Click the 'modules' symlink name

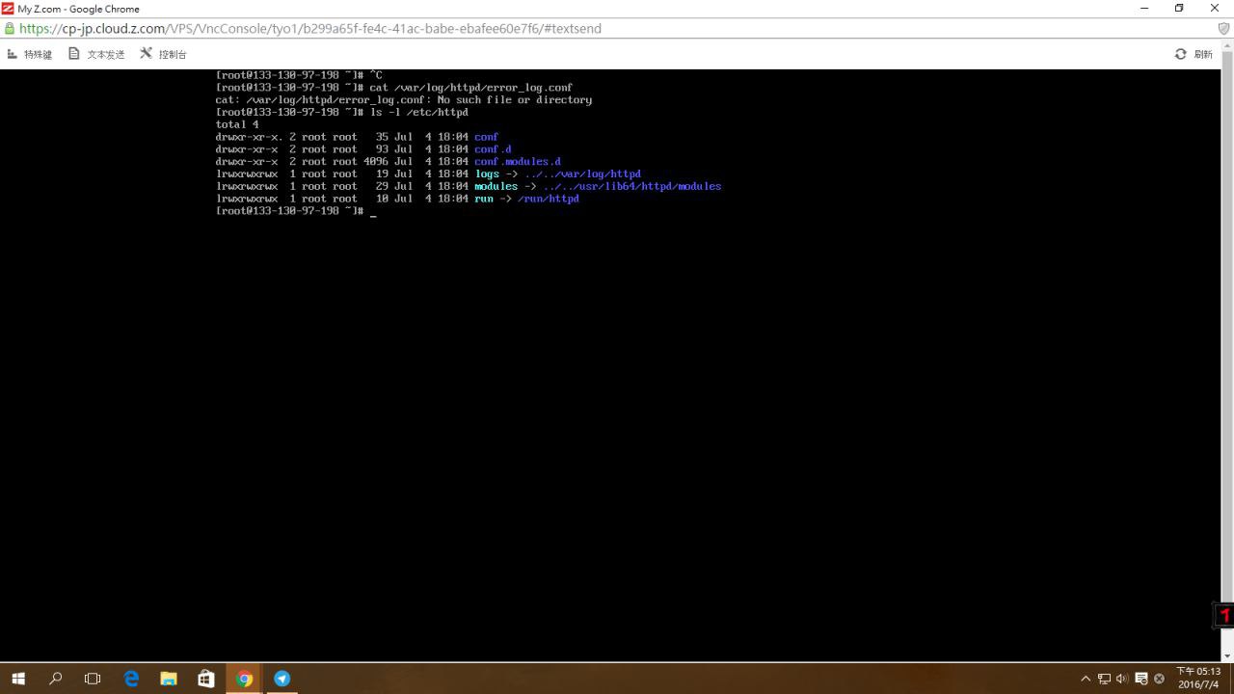pos(496,186)
